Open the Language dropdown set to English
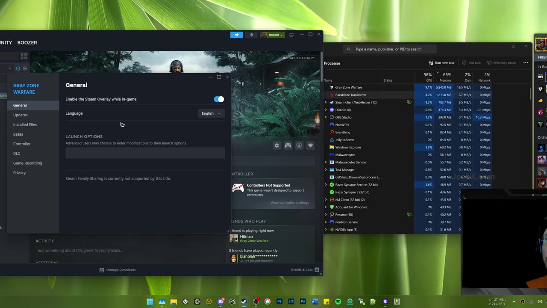The image size is (547, 308). click(x=211, y=113)
